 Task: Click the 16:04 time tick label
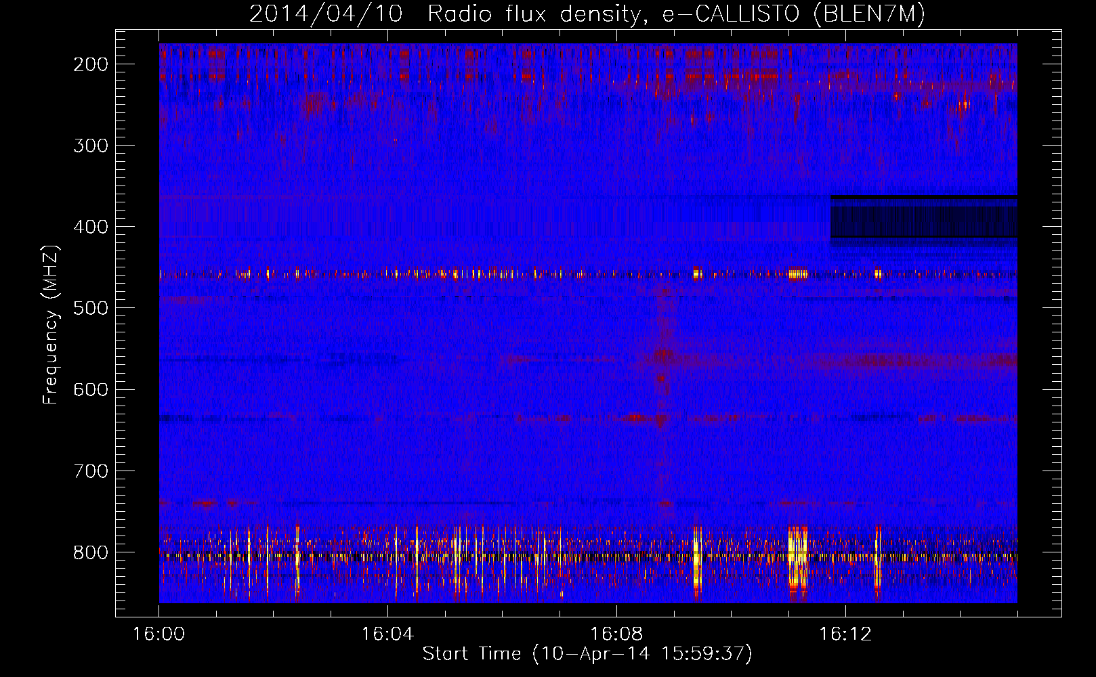point(387,634)
